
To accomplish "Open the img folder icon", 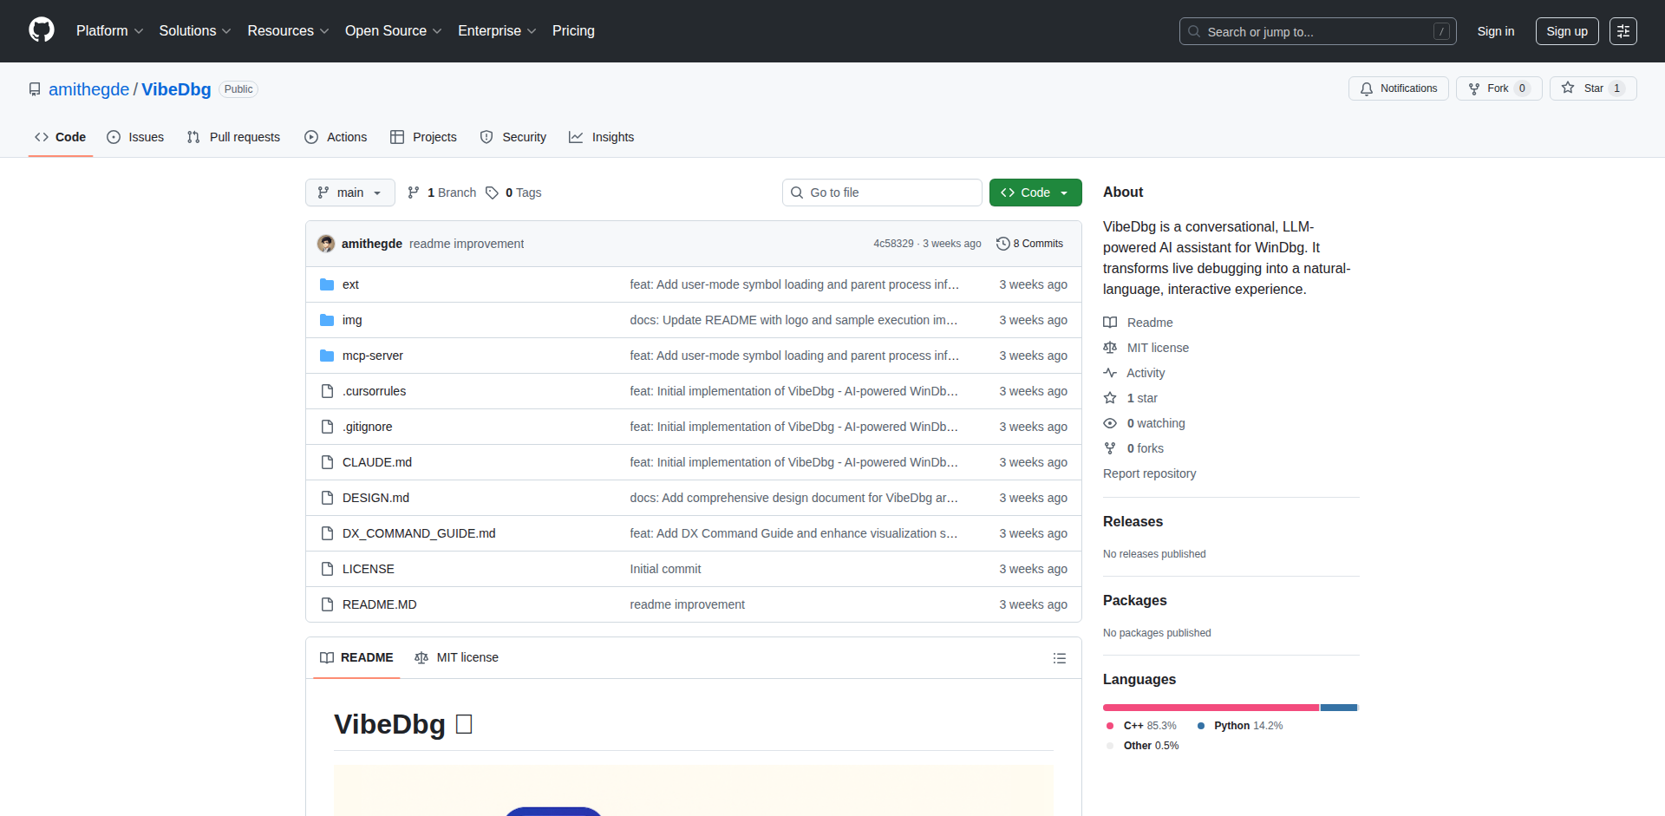I will [327, 320].
